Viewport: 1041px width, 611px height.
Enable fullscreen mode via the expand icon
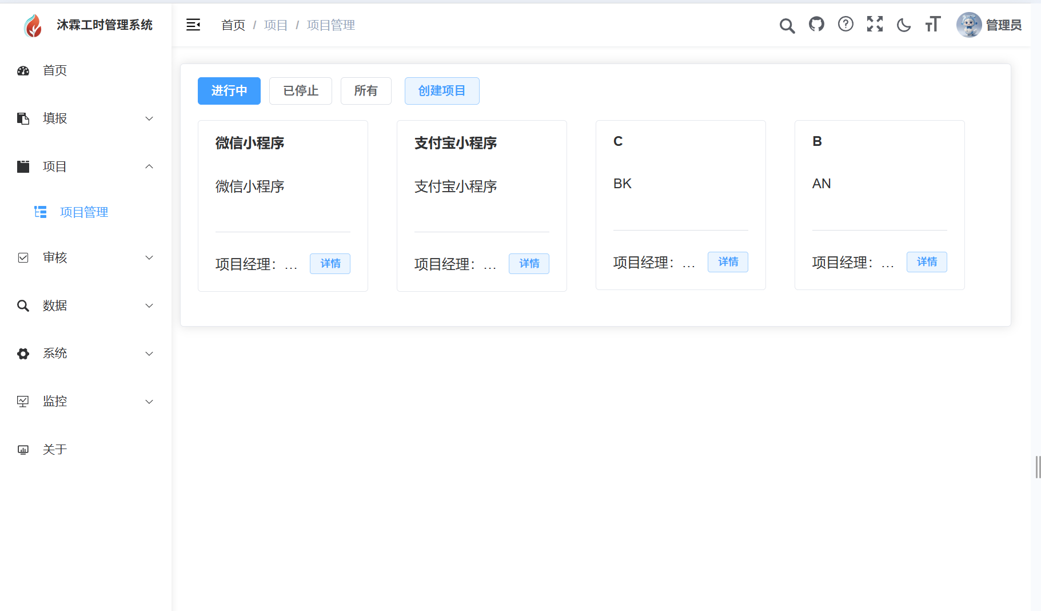pyautogui.click(x=875, y=24)
